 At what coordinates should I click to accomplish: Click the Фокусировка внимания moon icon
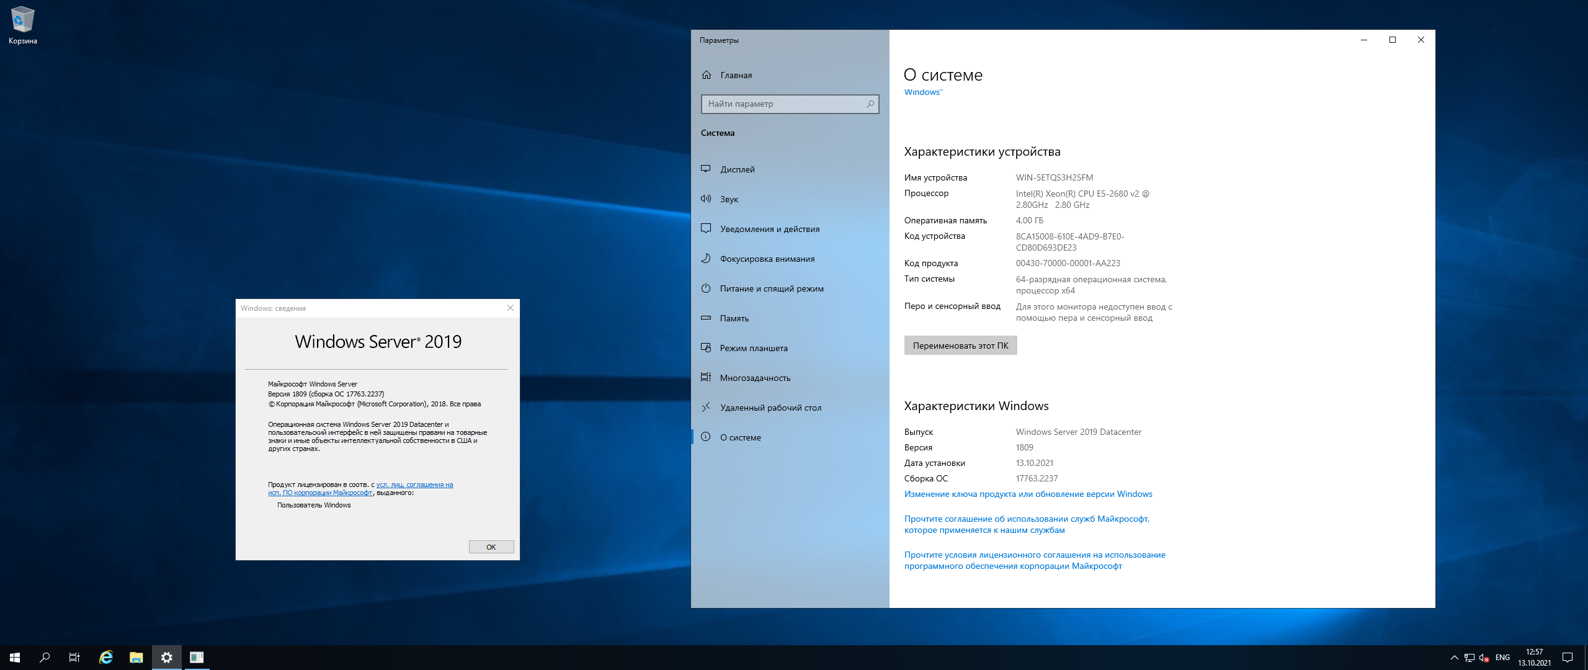(706, 258)
